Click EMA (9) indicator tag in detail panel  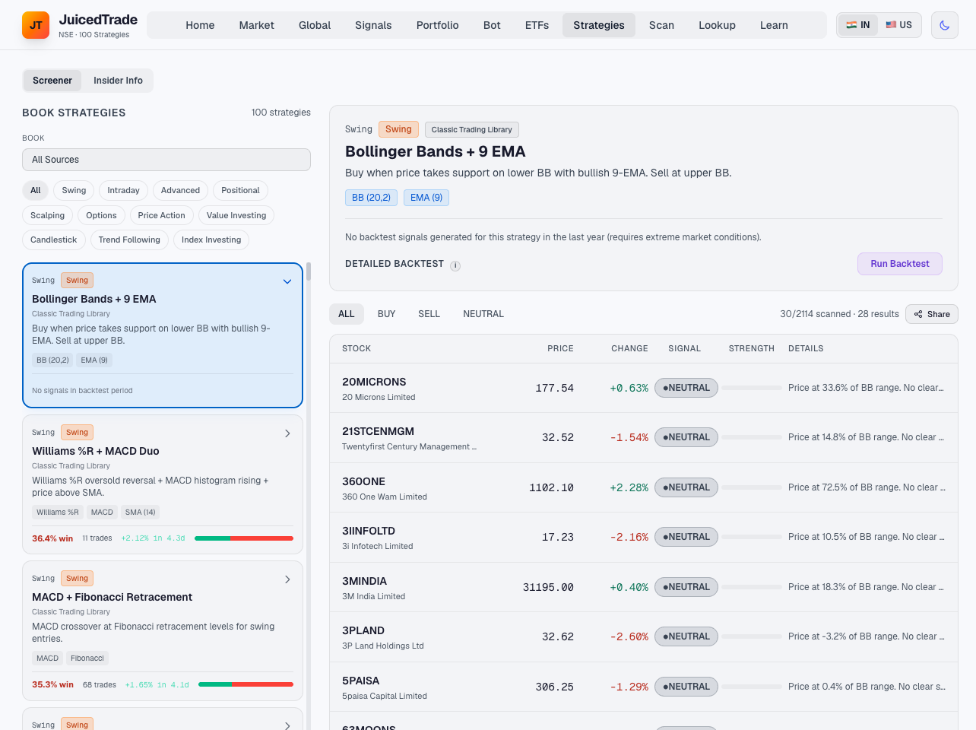426,198
